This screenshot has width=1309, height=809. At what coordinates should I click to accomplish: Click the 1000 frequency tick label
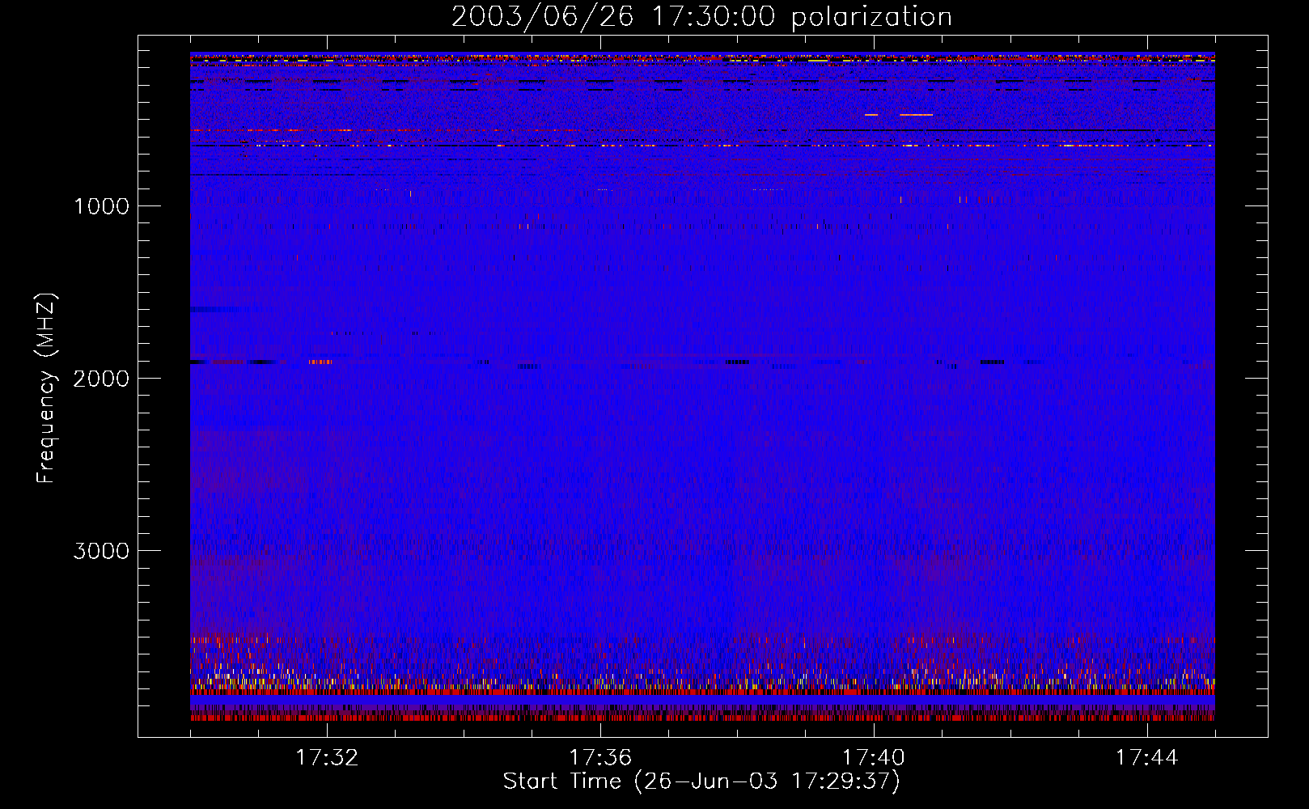click(101, 206)
